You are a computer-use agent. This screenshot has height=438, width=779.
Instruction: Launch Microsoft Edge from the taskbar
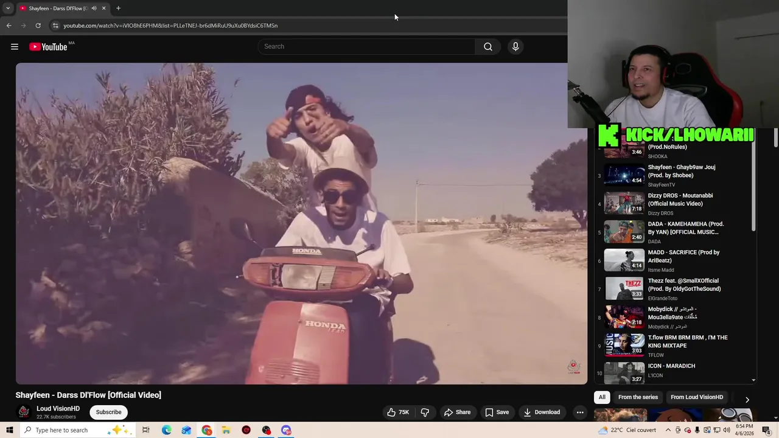tap(167, 430)
